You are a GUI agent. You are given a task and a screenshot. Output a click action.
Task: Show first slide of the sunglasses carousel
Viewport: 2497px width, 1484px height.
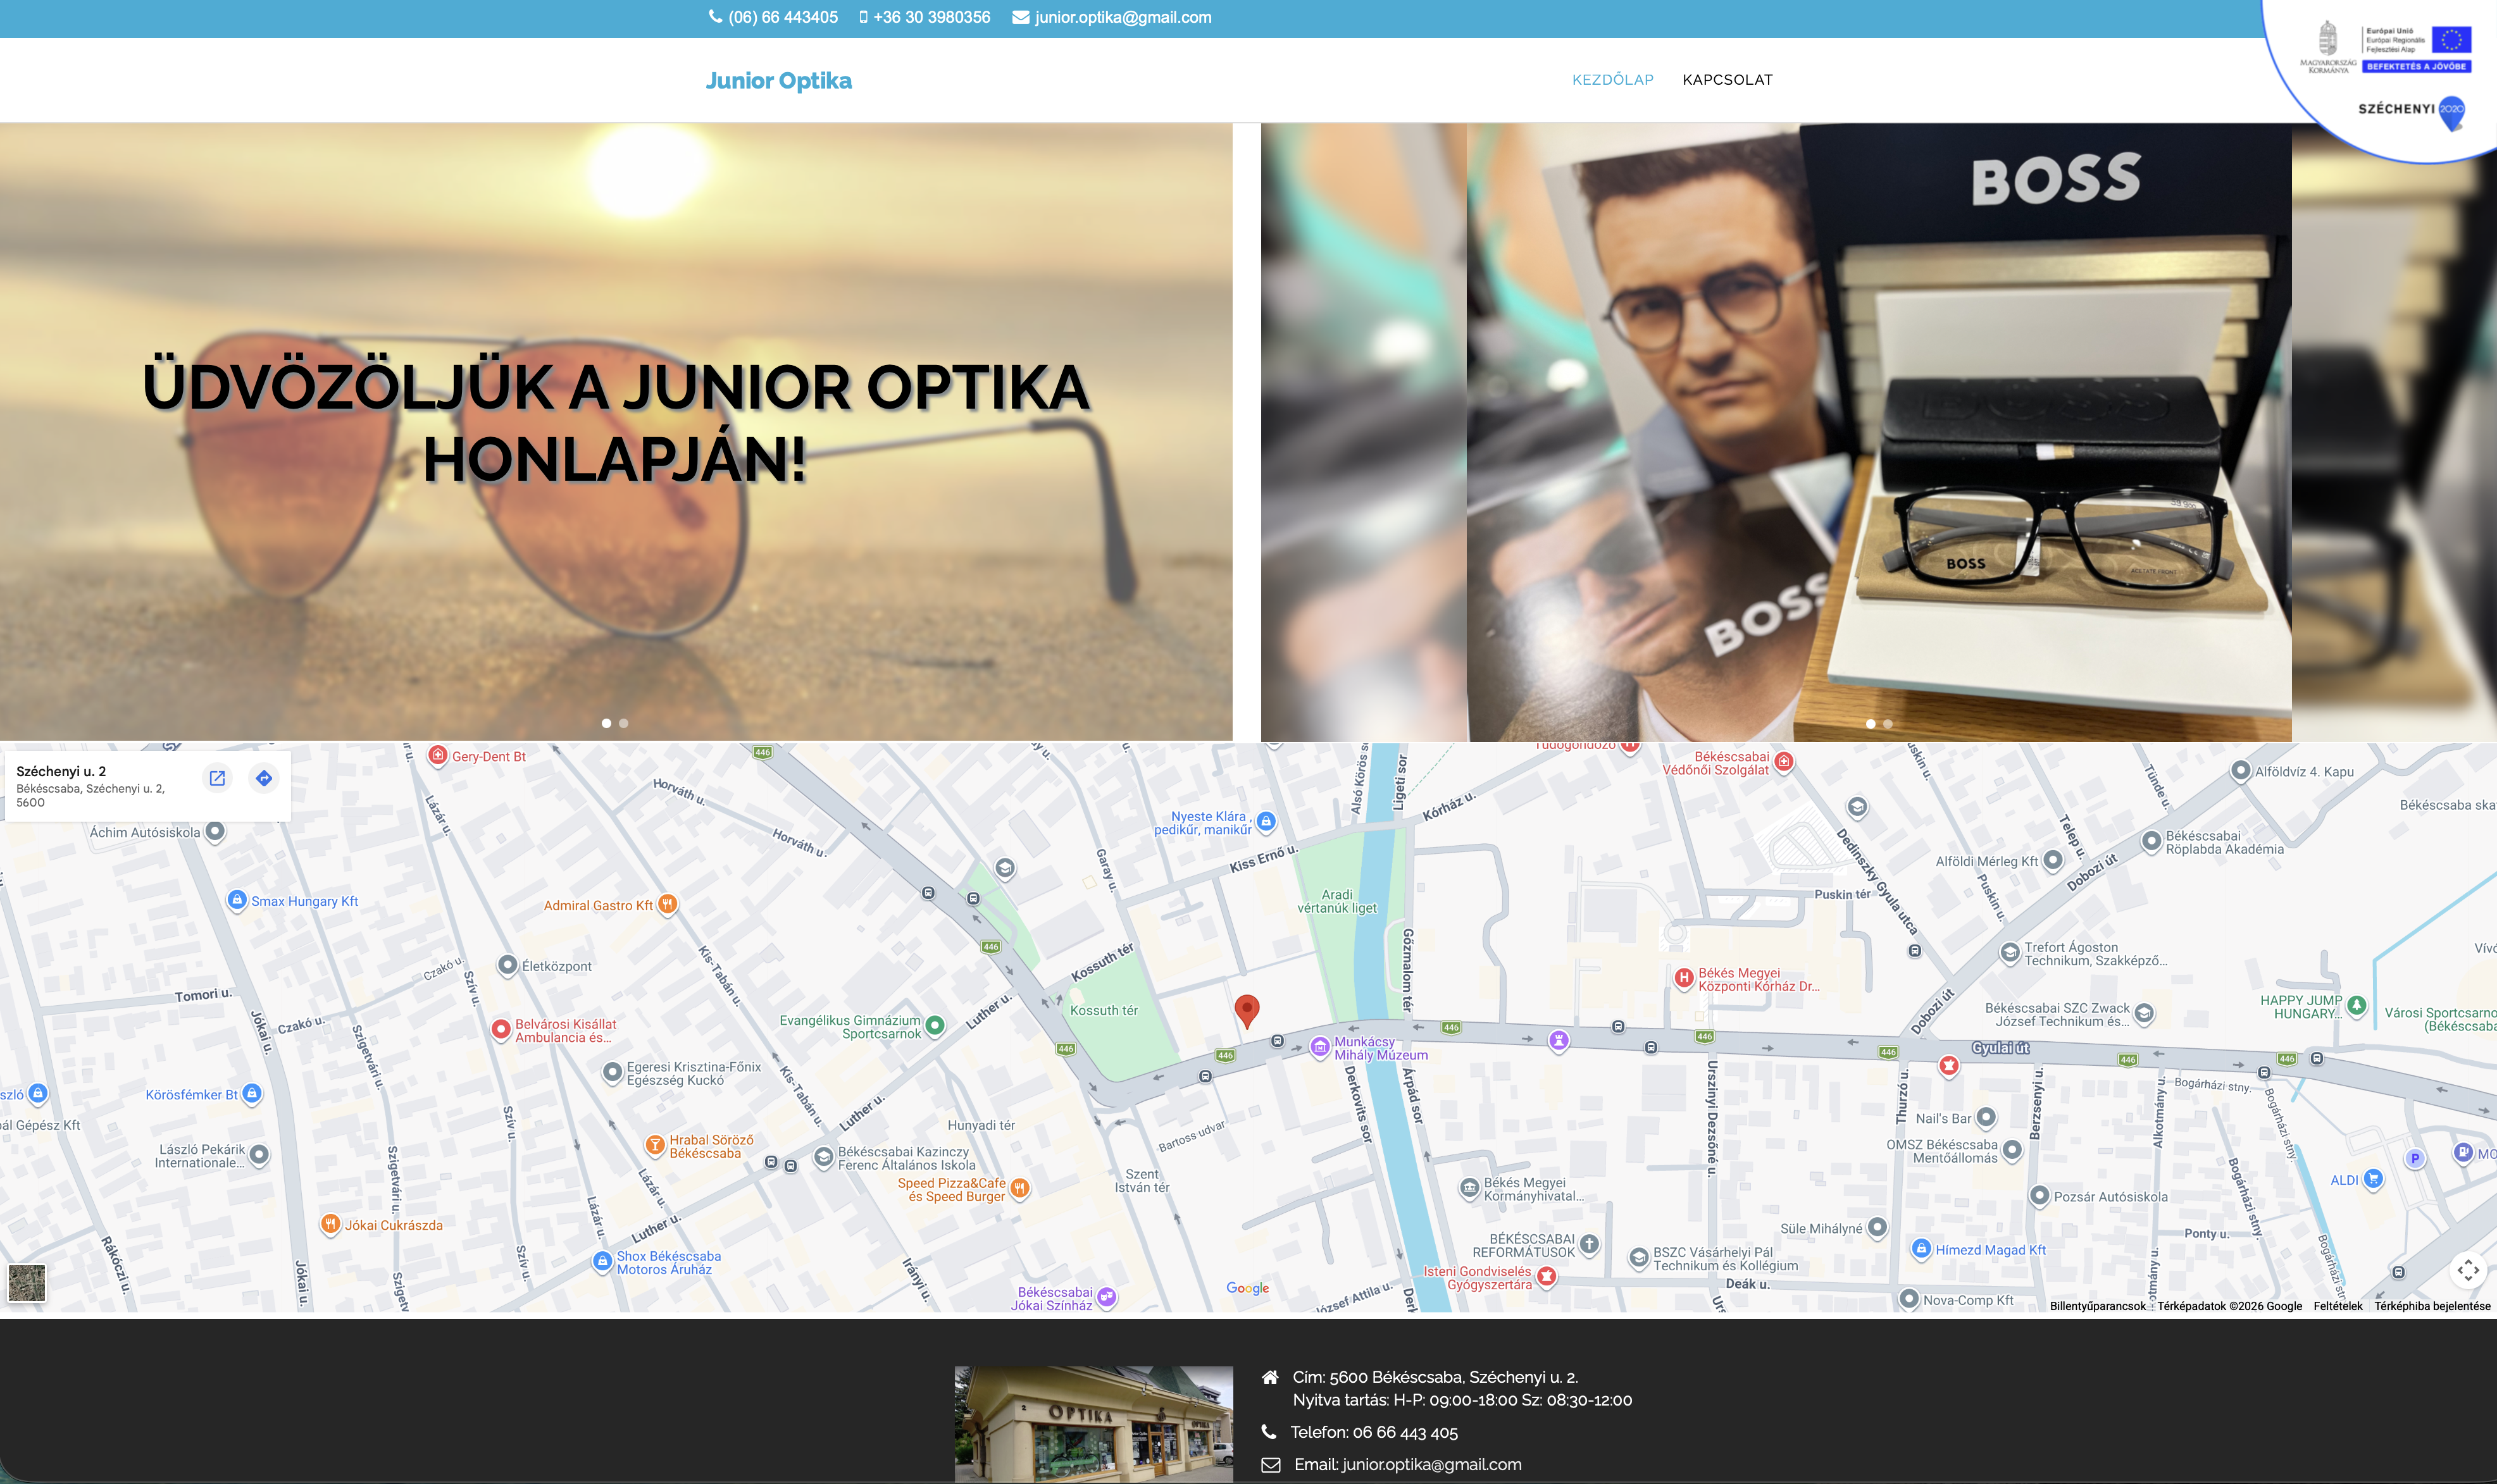pyautogui.click(x=606, y=723)
